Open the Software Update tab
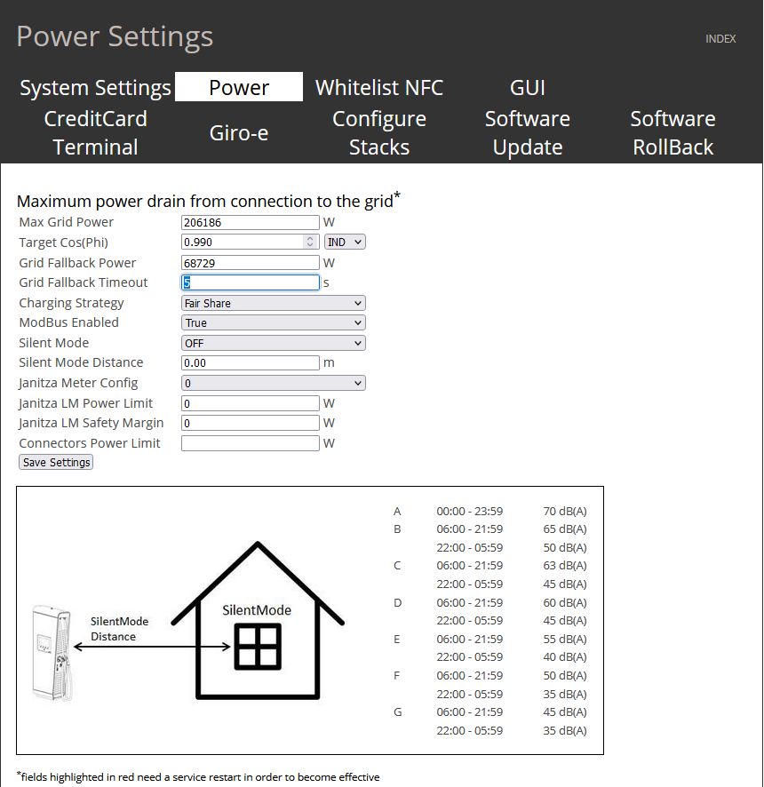This screenshot has height=787, width=764. click(x=527, y=133)
